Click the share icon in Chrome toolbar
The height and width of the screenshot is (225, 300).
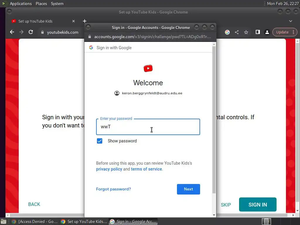click(237, 32)
